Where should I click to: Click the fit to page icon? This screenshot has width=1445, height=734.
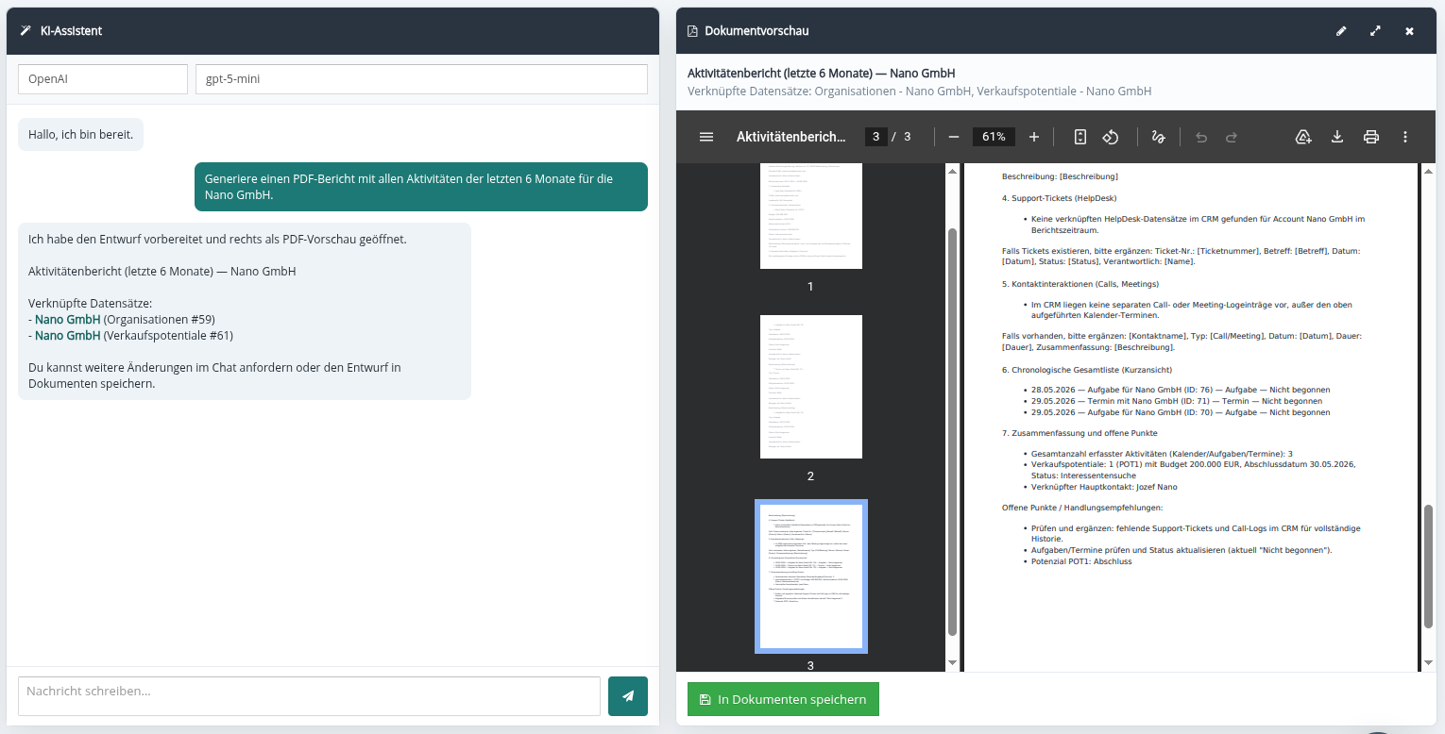[1080, 137]
